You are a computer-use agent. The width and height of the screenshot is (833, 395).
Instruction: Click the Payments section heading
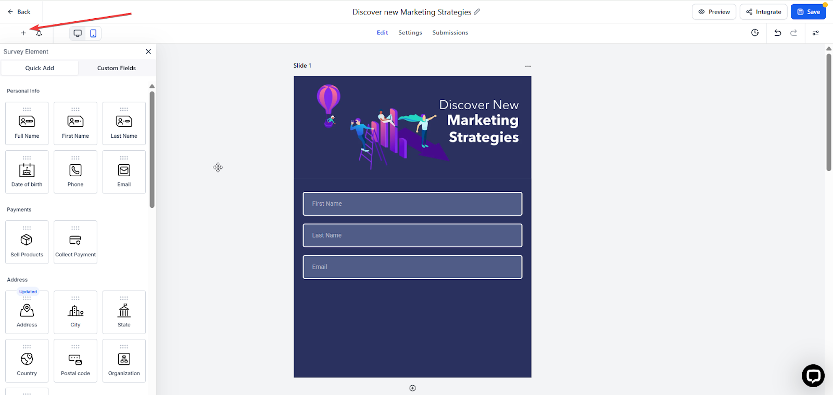tap(19, 209)
